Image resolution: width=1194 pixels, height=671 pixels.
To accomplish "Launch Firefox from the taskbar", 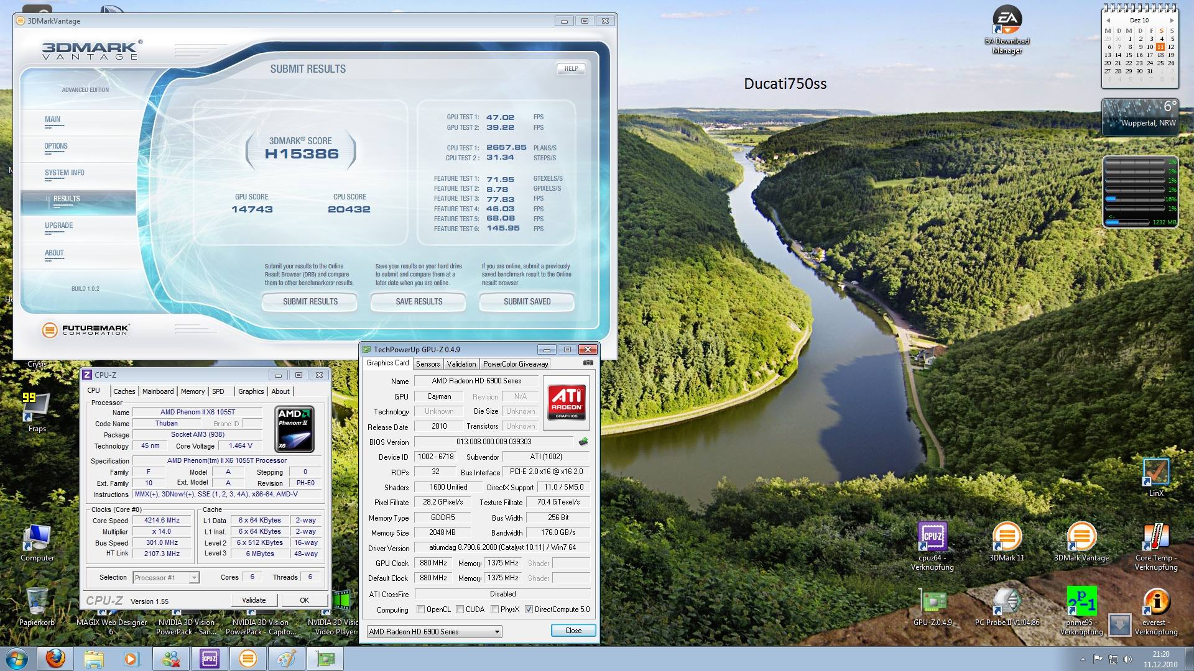I will tap(55, 658).
